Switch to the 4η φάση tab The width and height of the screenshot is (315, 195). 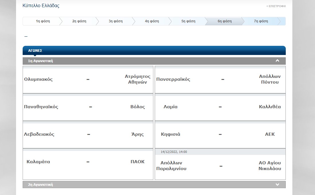tap(152, 21)
